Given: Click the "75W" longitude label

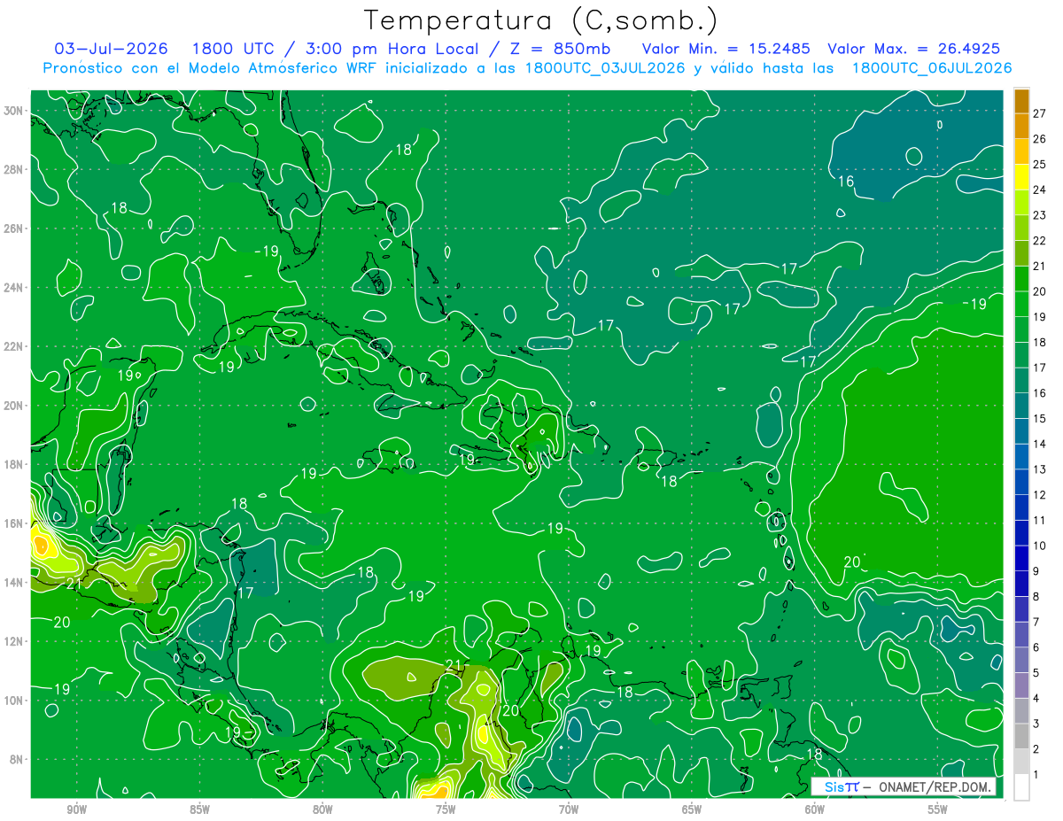Looking at the screenshot, I should point(446,809).
